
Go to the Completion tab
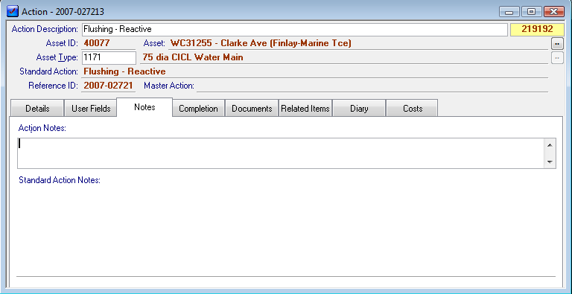click(198, 109)
